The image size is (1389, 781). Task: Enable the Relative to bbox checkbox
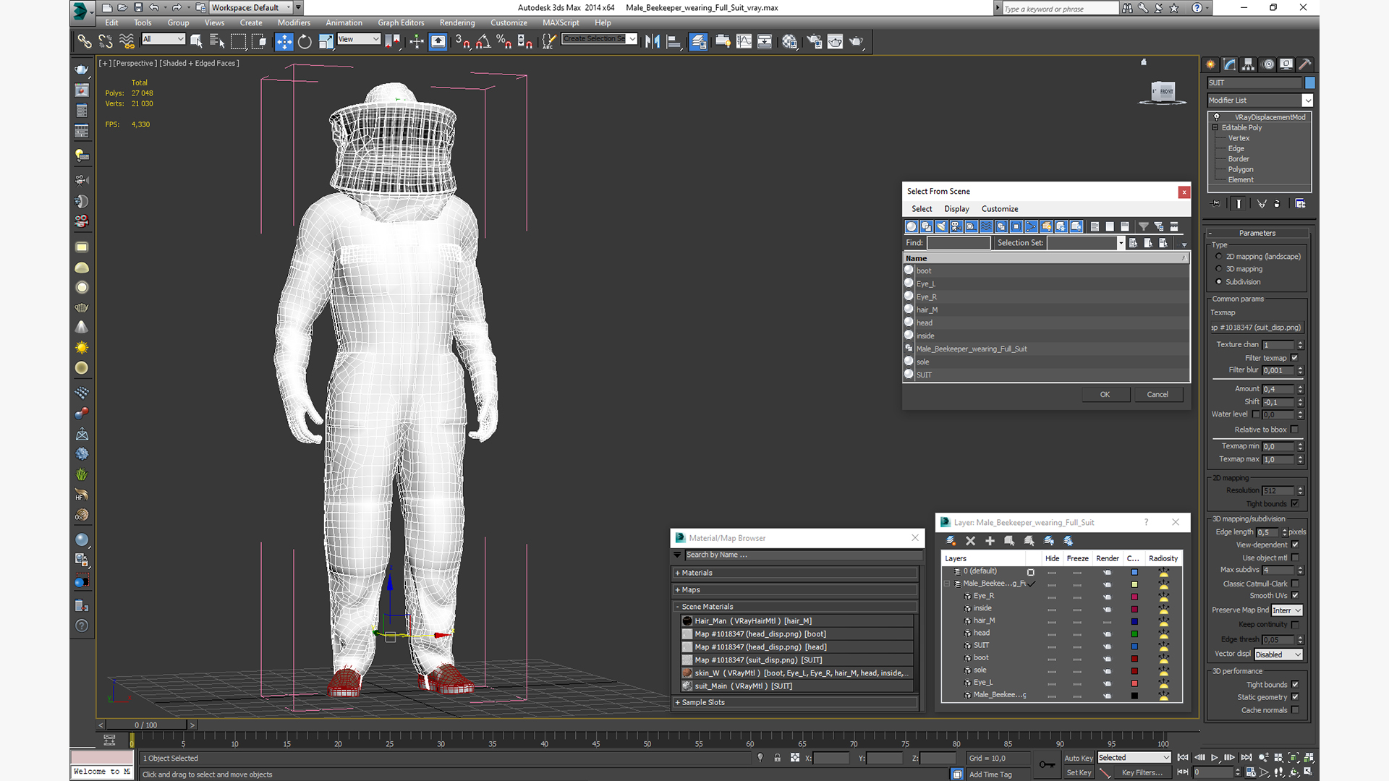1295,430
